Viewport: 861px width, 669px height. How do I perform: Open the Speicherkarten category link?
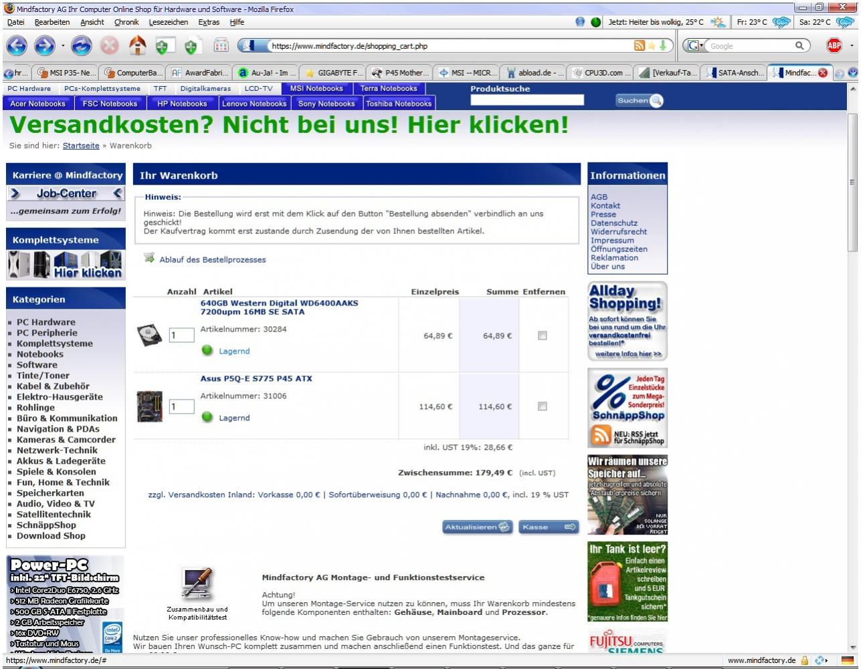pyautogui.click(x=50, y=493)
